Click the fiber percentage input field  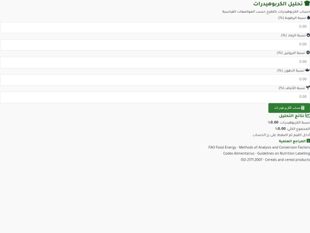click(155, 97)
